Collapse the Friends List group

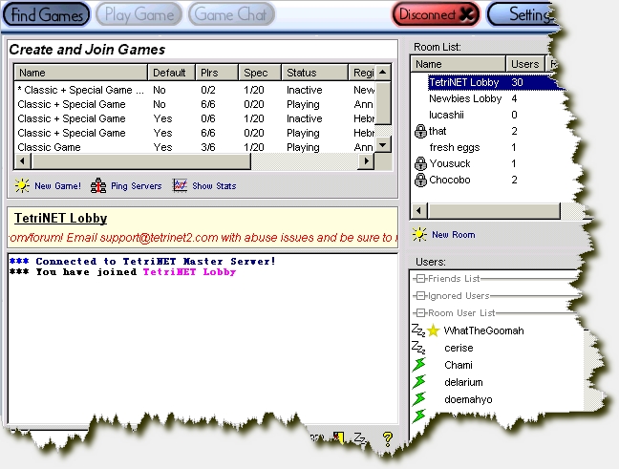(421, 279)
